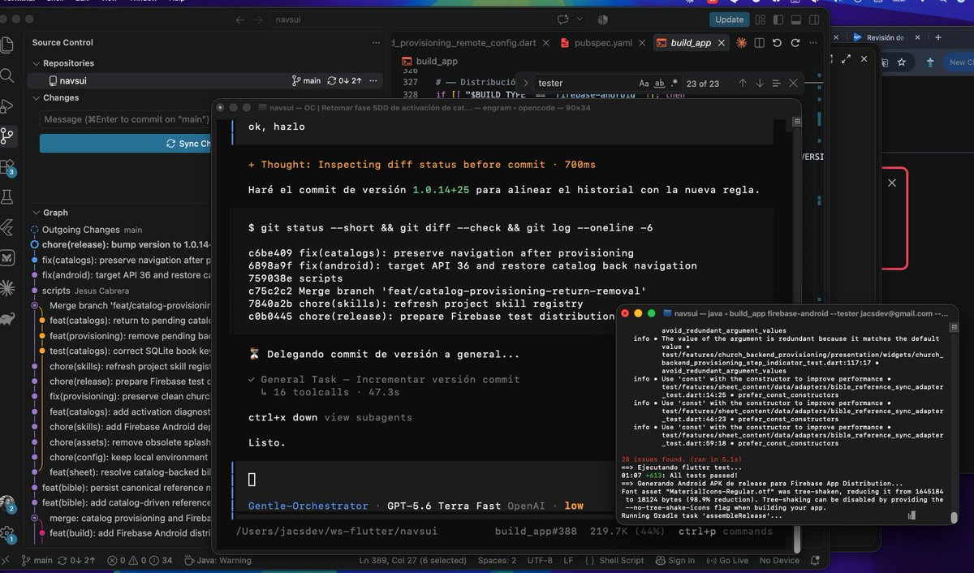The width and height of the screenshot is (974, 573).
Task: Open the Extensions view with badge 3
Action: (x=7, y=167)
